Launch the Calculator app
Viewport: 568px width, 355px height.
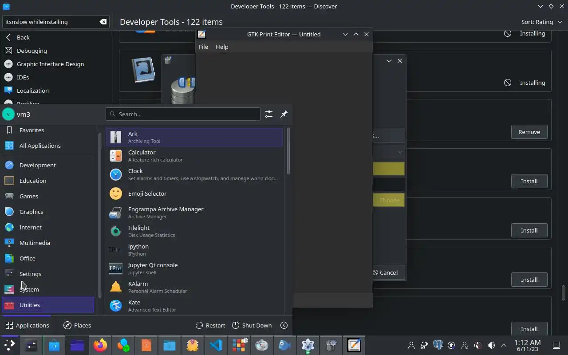(x=194, y=156)
